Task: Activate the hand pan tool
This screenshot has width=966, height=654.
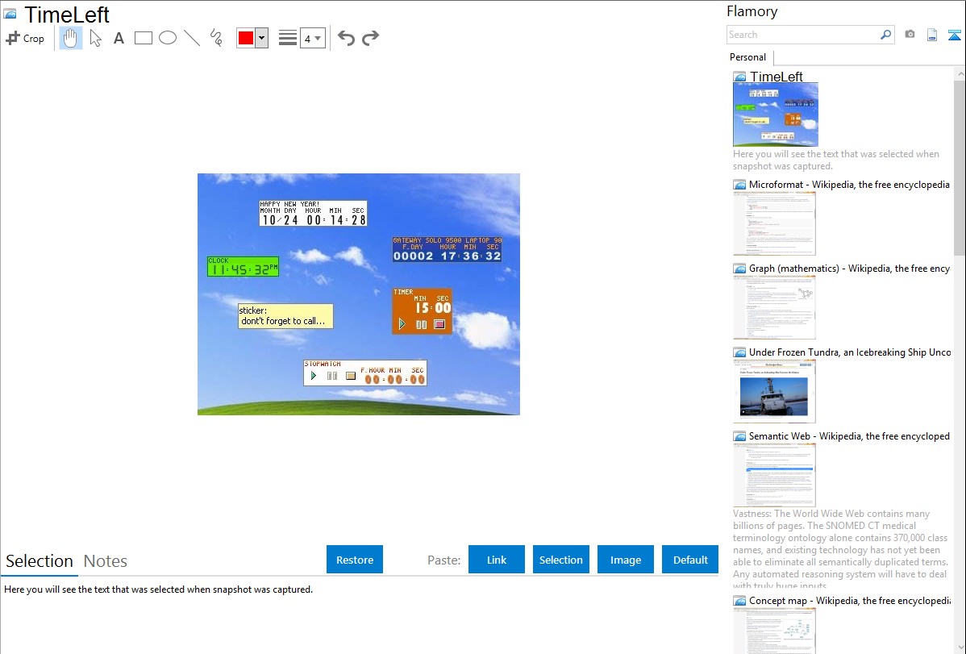Action: [70, 38]
